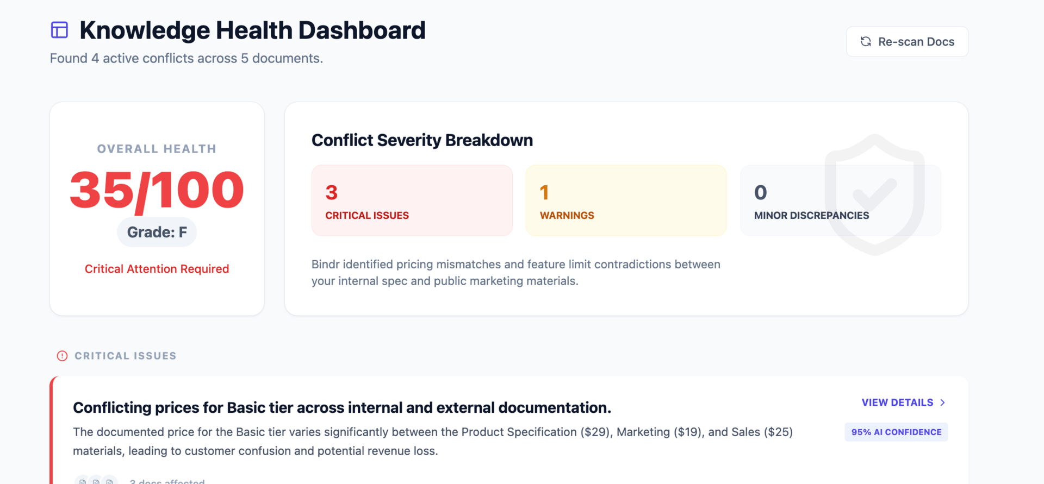Click the Critical Issues section header
This screenshot has height=484, width=1044.
point(126,356)
